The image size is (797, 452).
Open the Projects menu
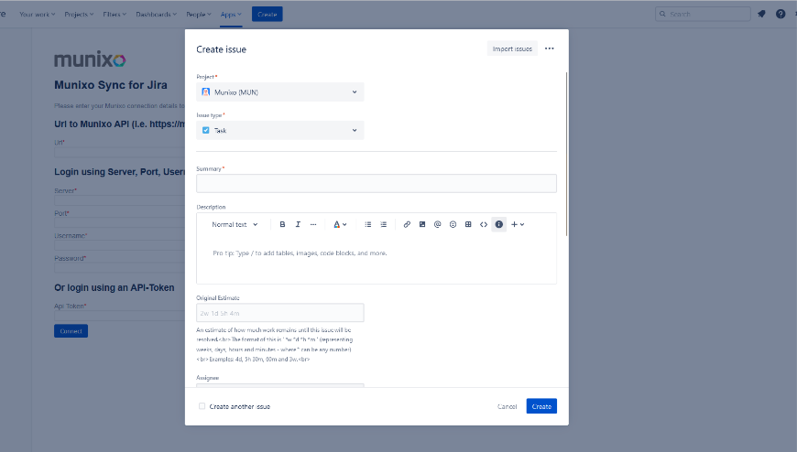pyautogui.click(x=79, y=15)
